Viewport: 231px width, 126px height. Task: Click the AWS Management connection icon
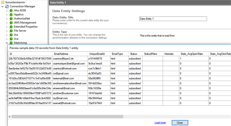pyautogui.click(x=12, y=22)
